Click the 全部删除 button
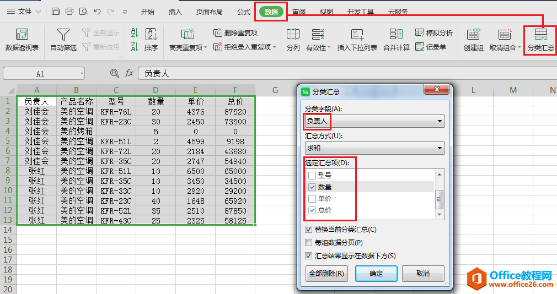 point(326,274)
